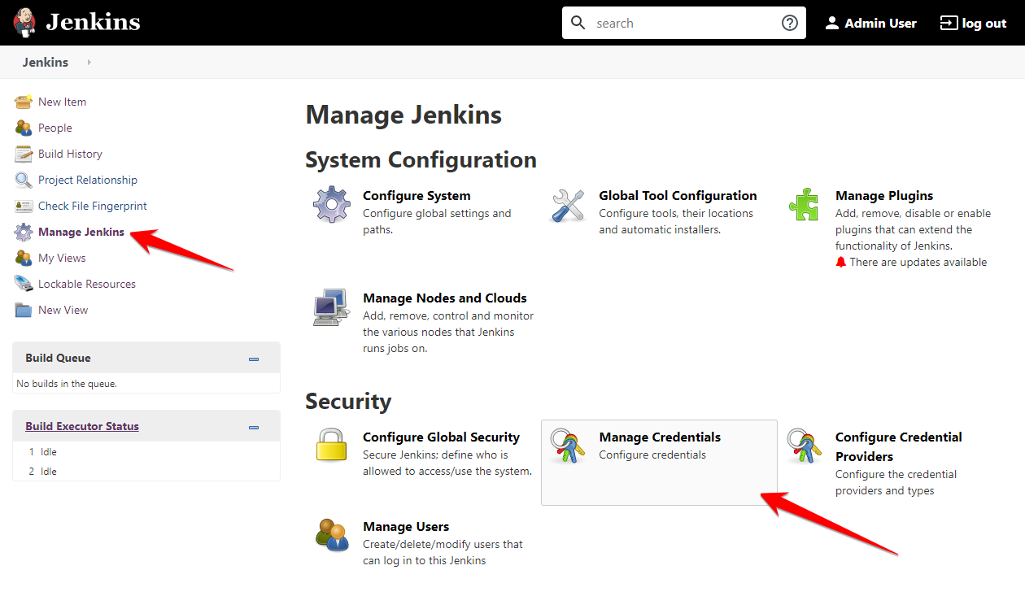This screenshot has width=1025, height=596.
Task: Focus the search input field
Action: 683,23
